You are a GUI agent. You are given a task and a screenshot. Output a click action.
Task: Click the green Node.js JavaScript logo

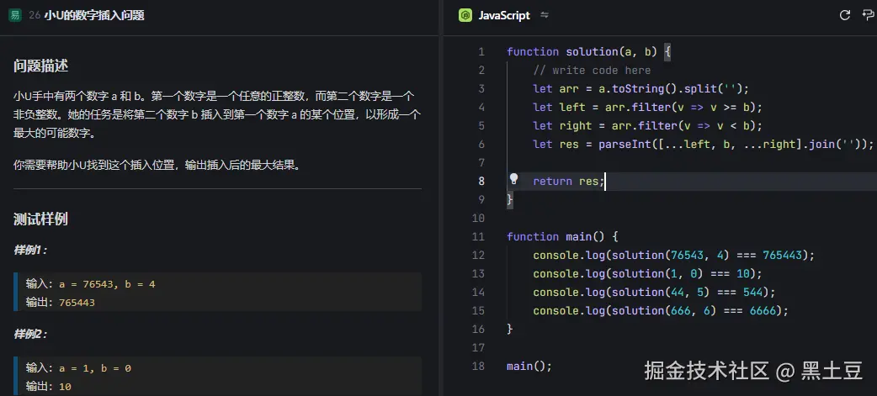[x=465, y=16]
